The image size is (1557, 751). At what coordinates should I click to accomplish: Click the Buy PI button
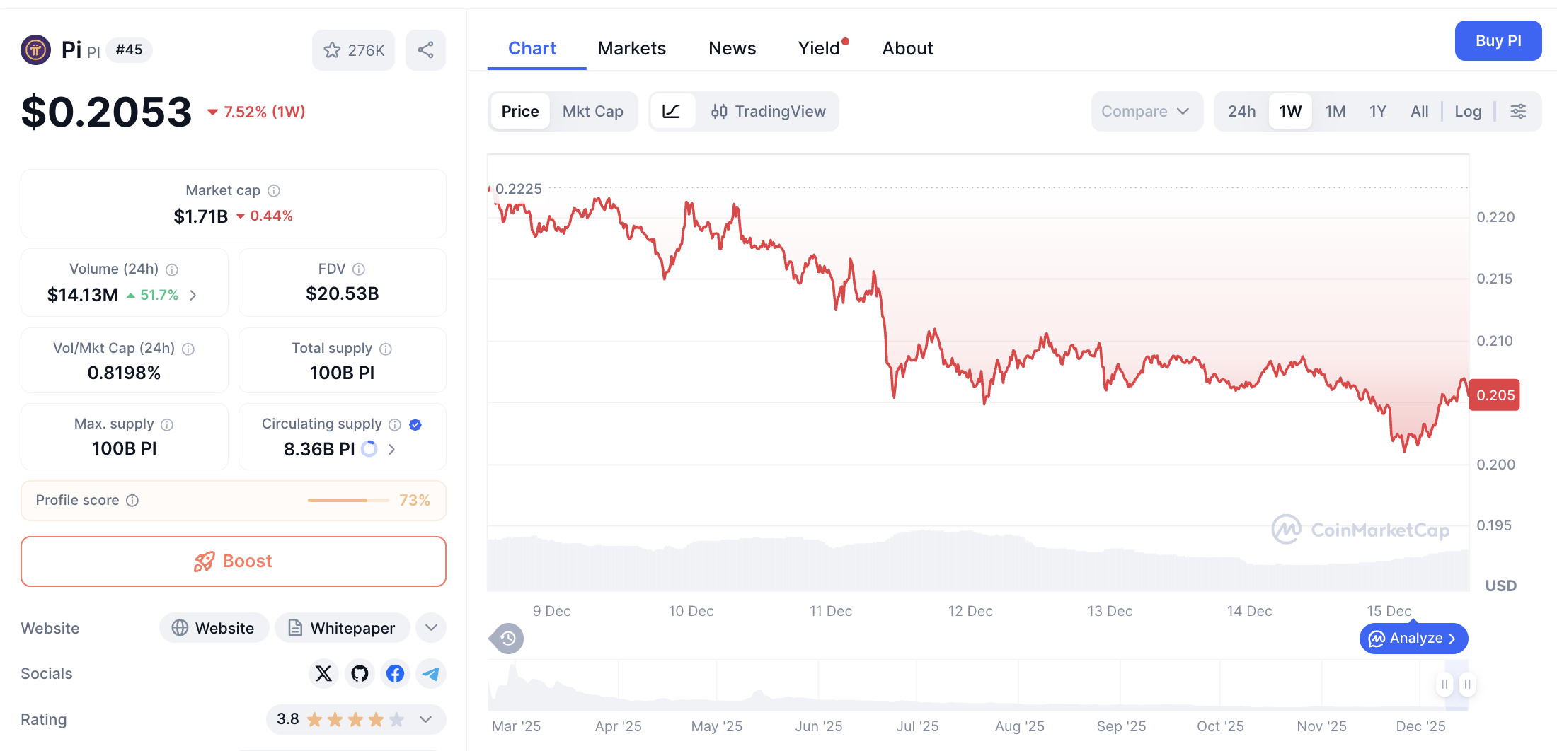(x=1498, y=40)
